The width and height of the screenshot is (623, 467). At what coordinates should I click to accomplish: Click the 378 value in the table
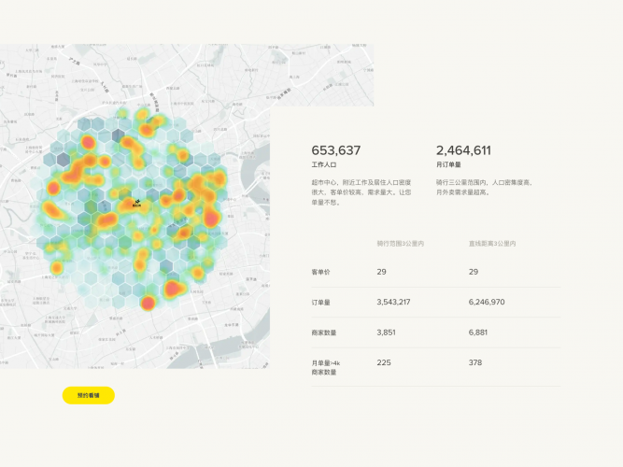coord(474,362)
